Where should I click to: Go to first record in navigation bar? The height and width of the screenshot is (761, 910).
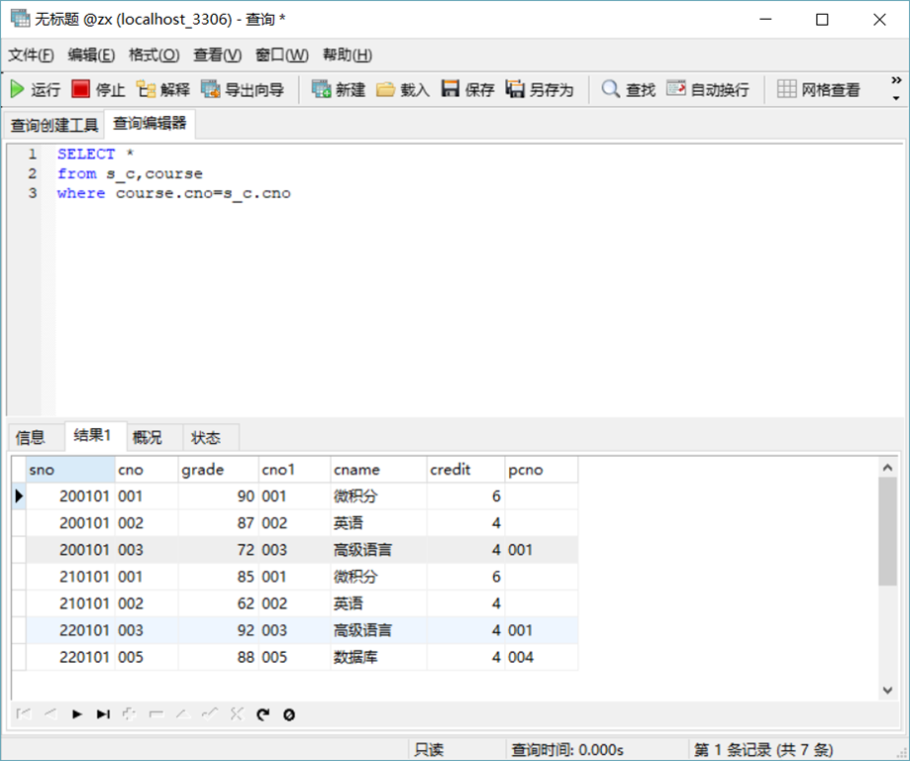(x=24, y=714)
